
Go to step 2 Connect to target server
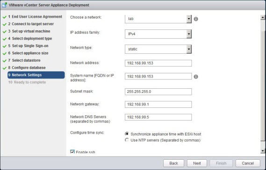click(x=31, y=24)
